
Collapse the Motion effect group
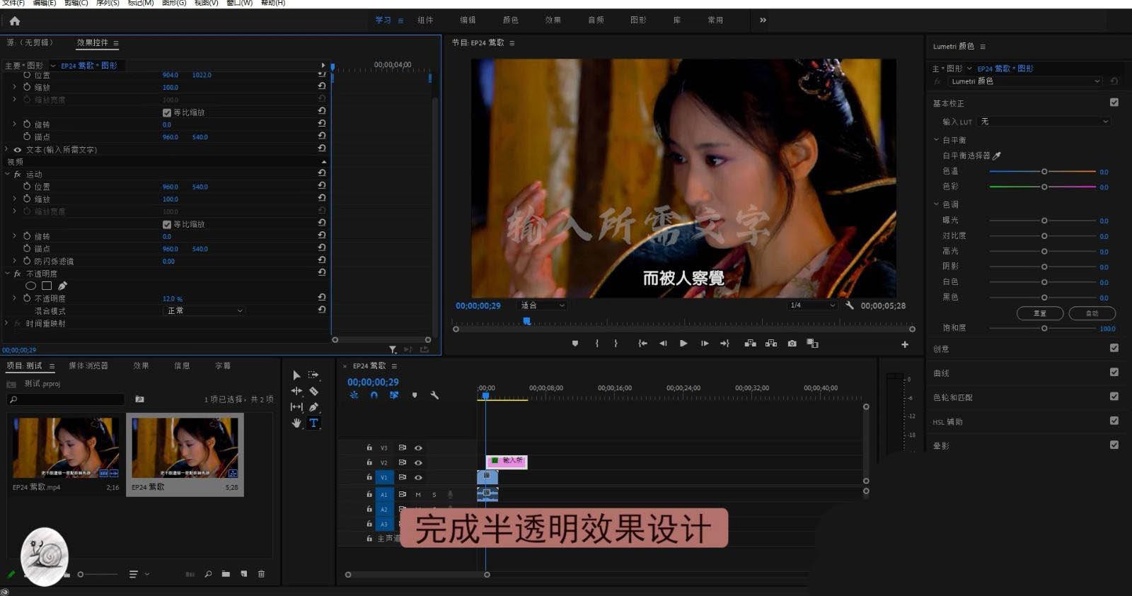pyautogui.click(x=8, y=174)
